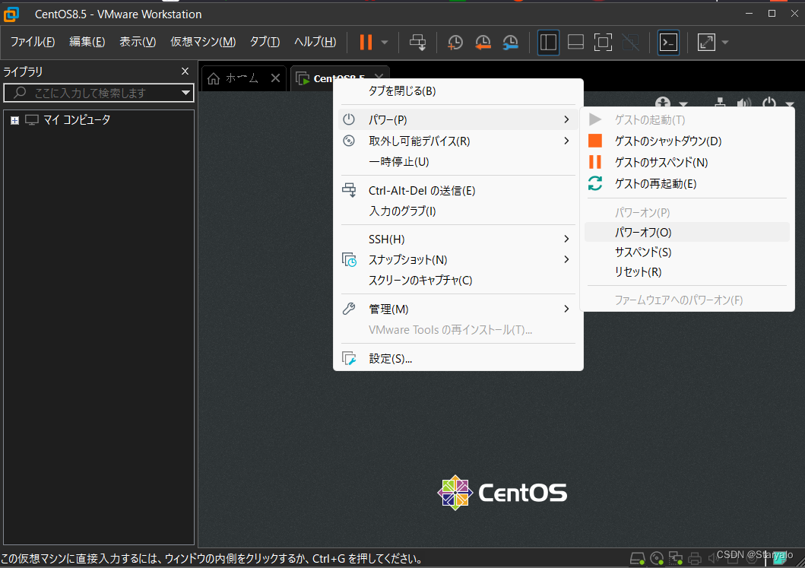This screenshot has width=805, height=568.
Task: Open the 編集(E) menu
Action: (x=87, y=42)
